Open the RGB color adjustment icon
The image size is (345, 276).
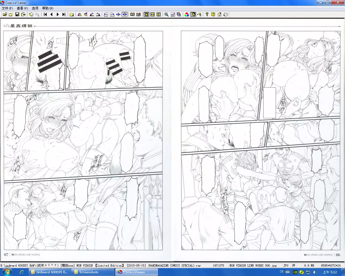(187, 15)
